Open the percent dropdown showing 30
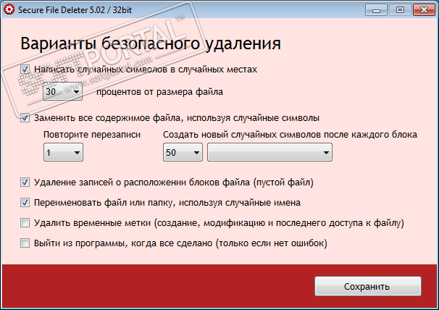Screen dimensions: 439x310 coord(63,91)
